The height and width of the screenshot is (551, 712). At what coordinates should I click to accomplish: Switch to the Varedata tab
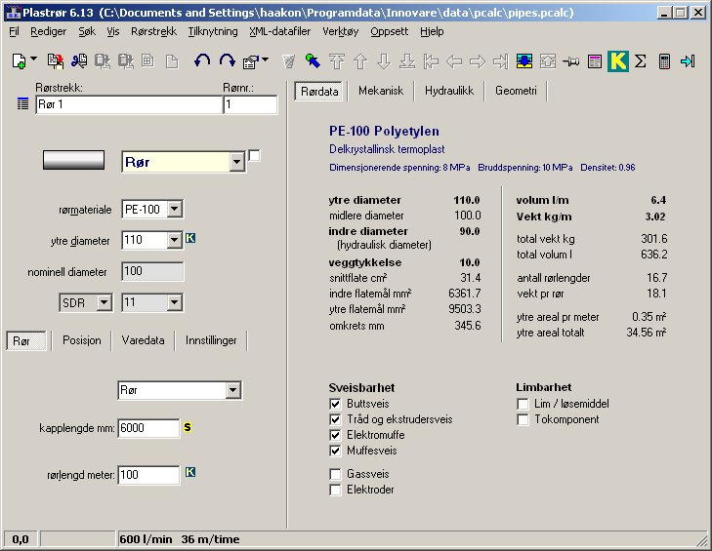pyautogui.click(x=143, y=340)
